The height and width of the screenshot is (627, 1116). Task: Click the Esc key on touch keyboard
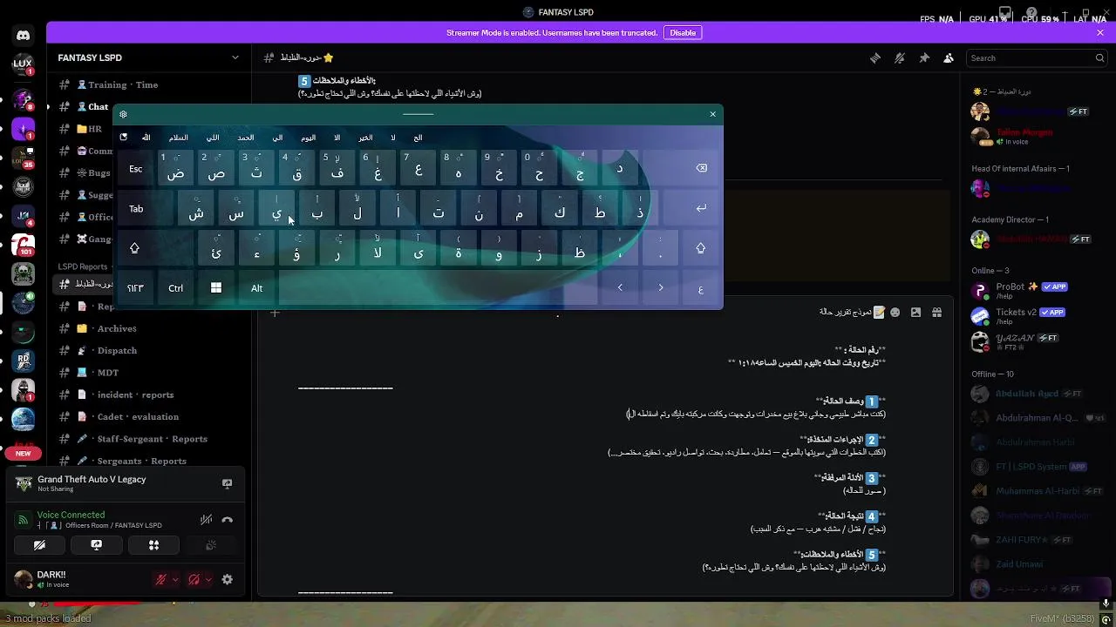click(x=136, y=168)
